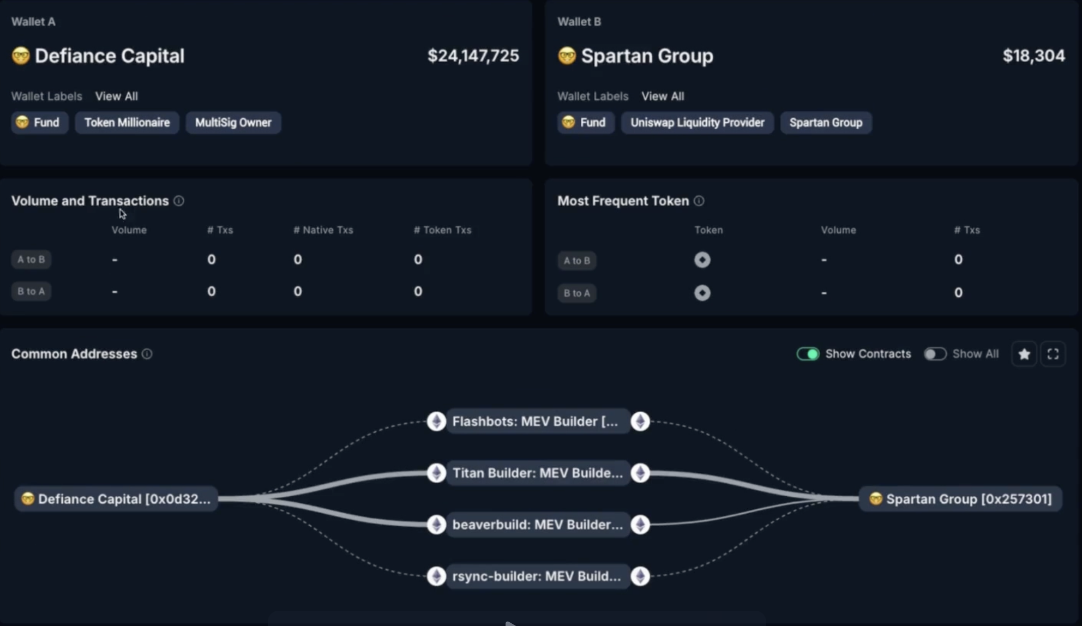1082x626 pixels.
Task: Click the Token column header
Action: 708,230
